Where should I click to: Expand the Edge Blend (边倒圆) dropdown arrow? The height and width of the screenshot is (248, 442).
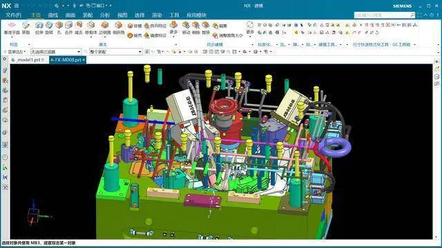[x=104, y=37]
